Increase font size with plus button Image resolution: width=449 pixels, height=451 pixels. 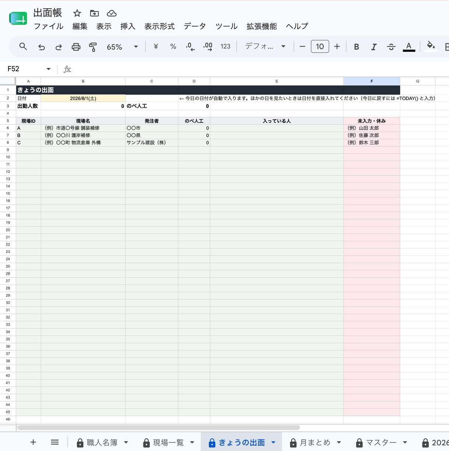pyautogui.click(x=337, y=46)
